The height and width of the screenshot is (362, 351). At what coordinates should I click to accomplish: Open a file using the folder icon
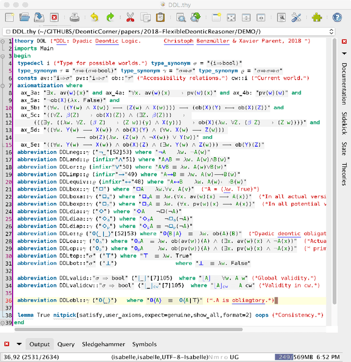coord(24,18)
